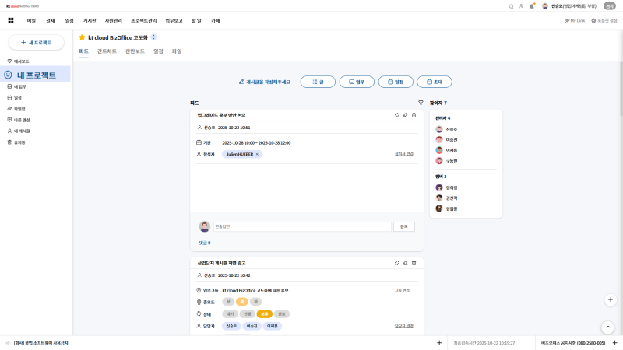
Task: Pin the first feed post
Action: [396, 115]
